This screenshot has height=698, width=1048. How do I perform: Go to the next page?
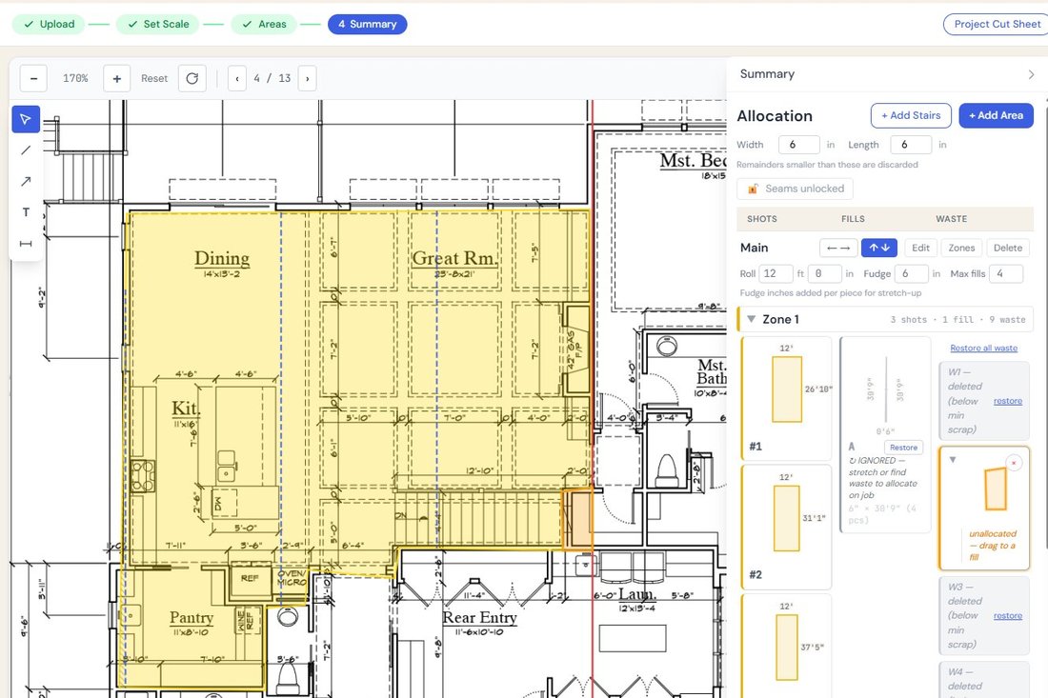pyautogui.click(x=308, y=79)
